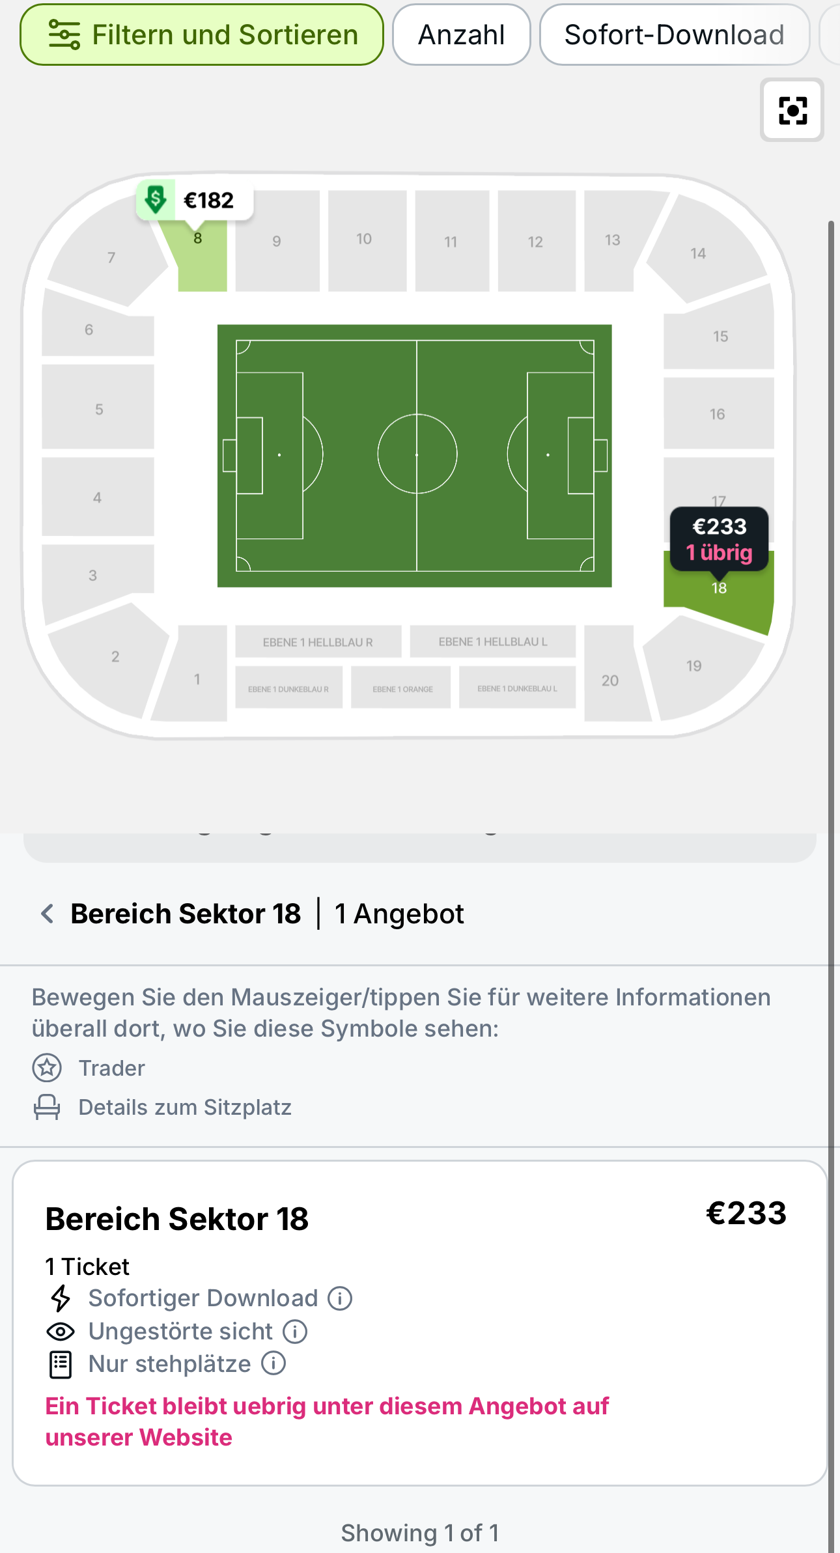Go back using chevron beside Bereich Sektor 18
The image size is (840, 1553).
point(47,914)
